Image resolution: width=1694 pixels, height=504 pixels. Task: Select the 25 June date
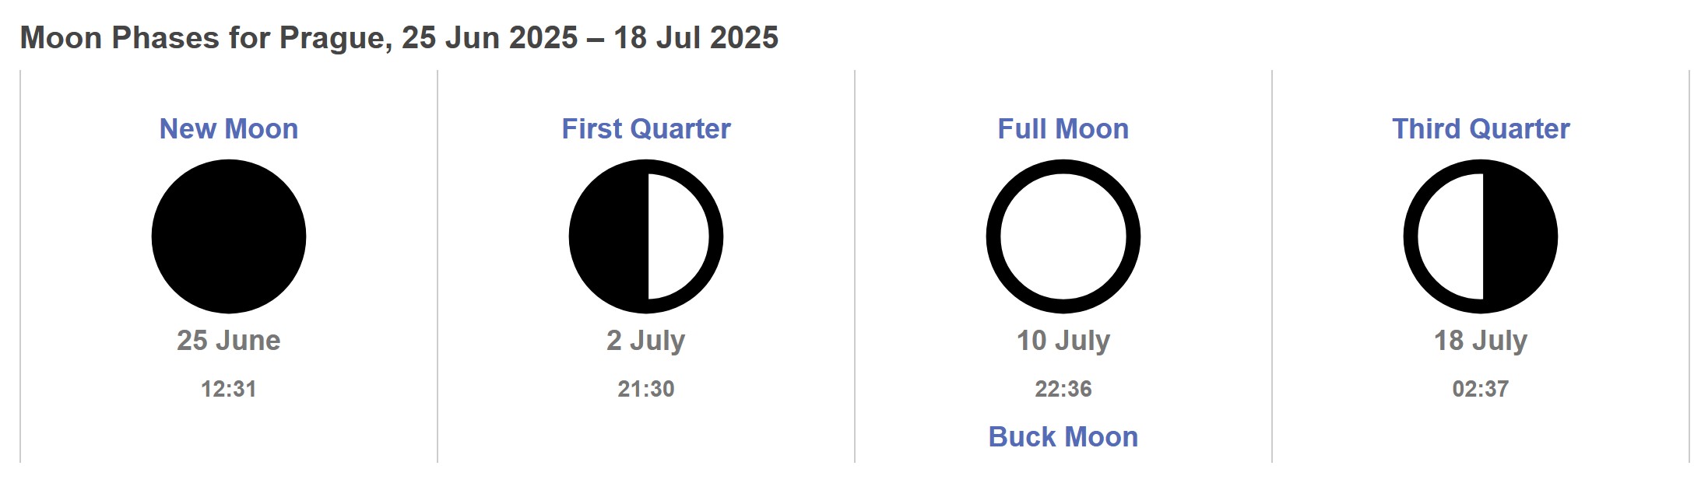pos(229,340)
